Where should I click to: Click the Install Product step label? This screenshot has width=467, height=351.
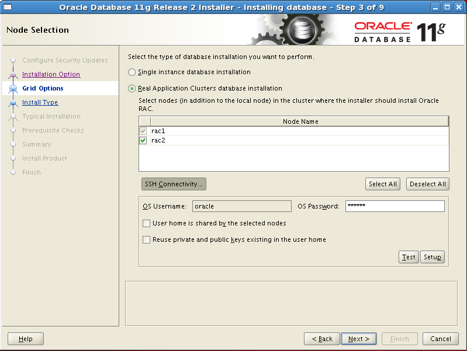(x=44, y=158)
